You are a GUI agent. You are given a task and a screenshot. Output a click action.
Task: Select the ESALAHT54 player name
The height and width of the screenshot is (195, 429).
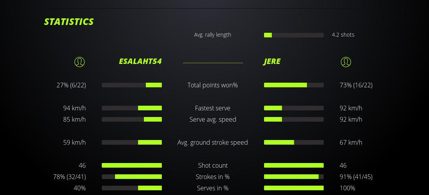pyautogui.click(x=140, y=62)
